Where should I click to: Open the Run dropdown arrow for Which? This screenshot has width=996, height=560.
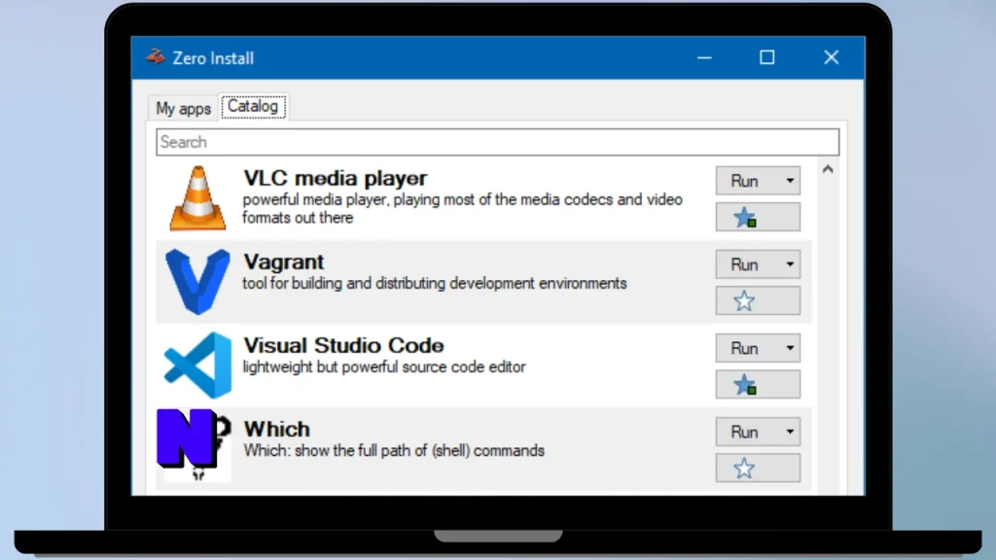click(x=790, y=433)
